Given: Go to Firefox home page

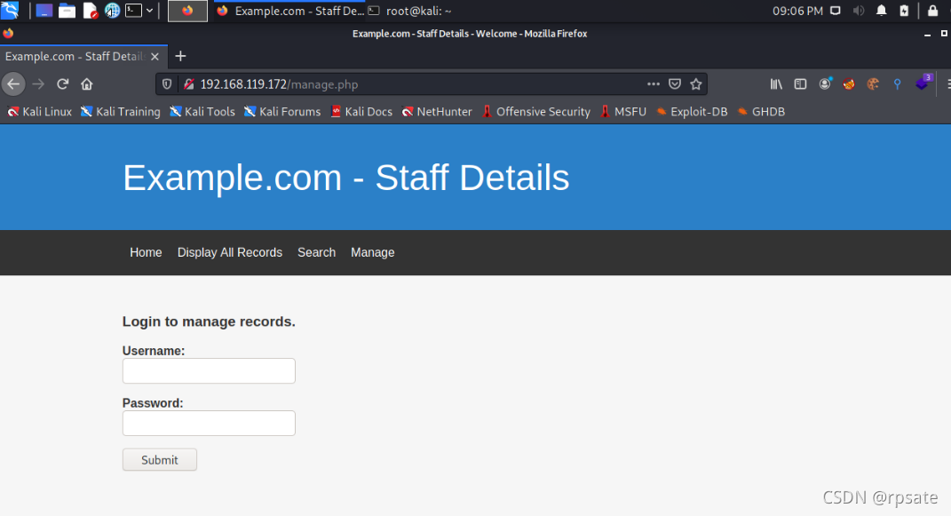Looking at the screenshot, I should 87,84.
